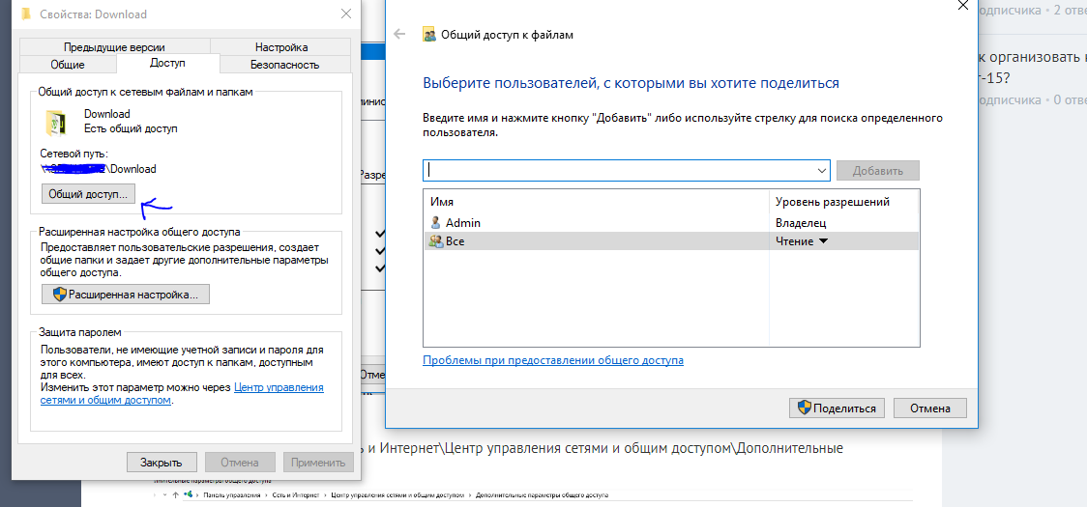Click the Поделиться button
The image size is (1087, 507).
pos(837,408)
